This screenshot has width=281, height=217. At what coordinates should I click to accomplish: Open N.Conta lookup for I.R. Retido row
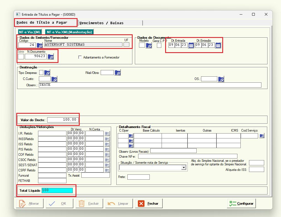click(107, 134)
